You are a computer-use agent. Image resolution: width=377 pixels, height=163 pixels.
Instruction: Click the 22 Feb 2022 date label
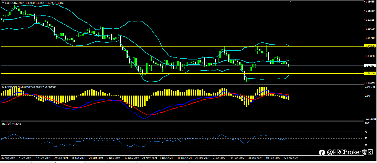[x=291, y=158]
